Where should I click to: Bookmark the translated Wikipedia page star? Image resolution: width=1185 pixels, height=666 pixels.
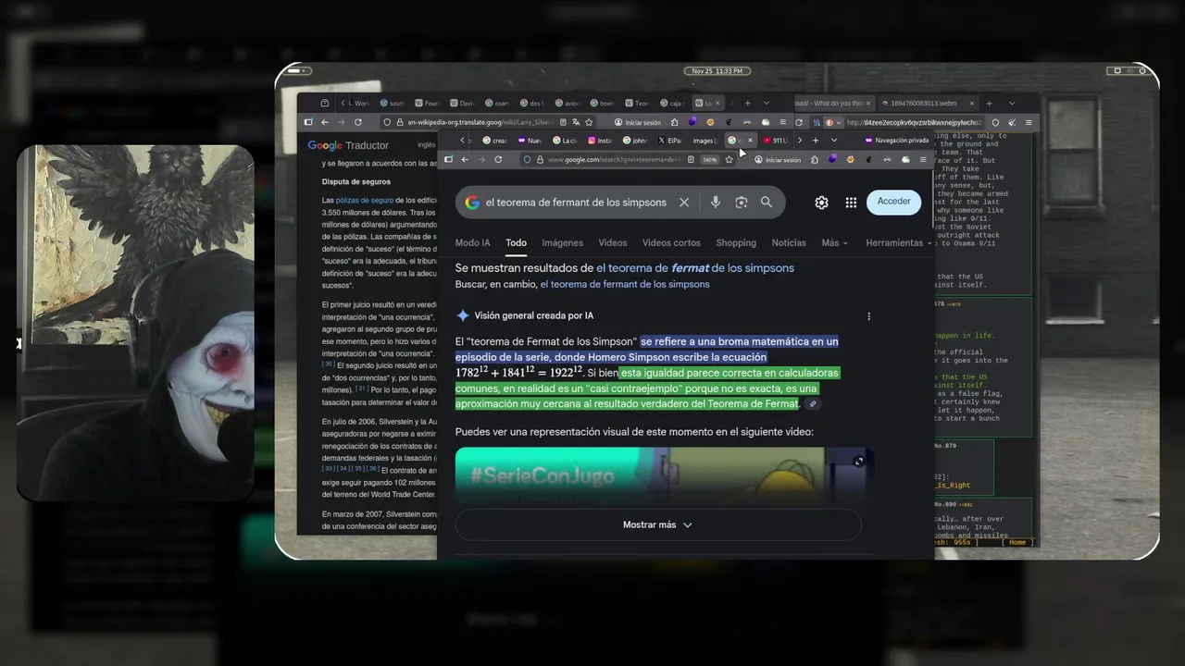[x=589, y=122]
